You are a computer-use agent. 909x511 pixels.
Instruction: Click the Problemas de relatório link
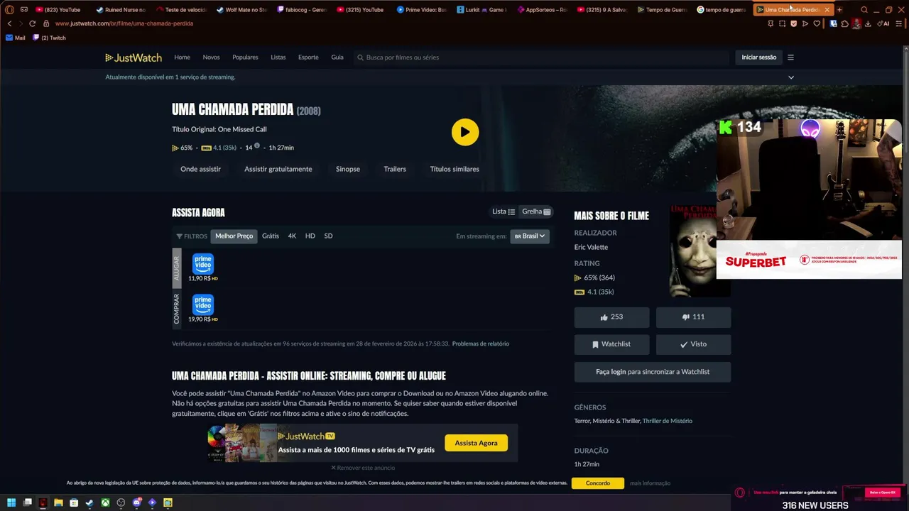pyautogui.click(x=481, y=344)
